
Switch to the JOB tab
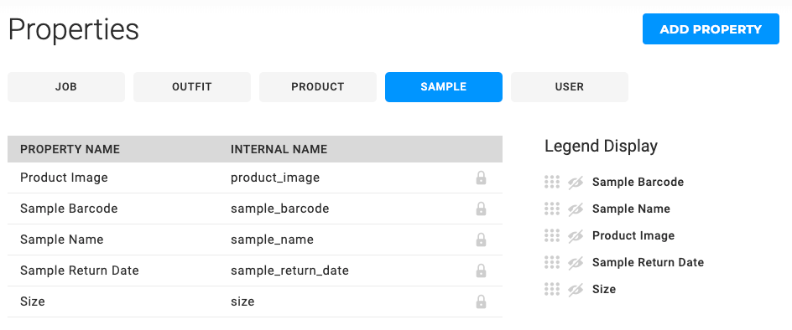(66, 87)
